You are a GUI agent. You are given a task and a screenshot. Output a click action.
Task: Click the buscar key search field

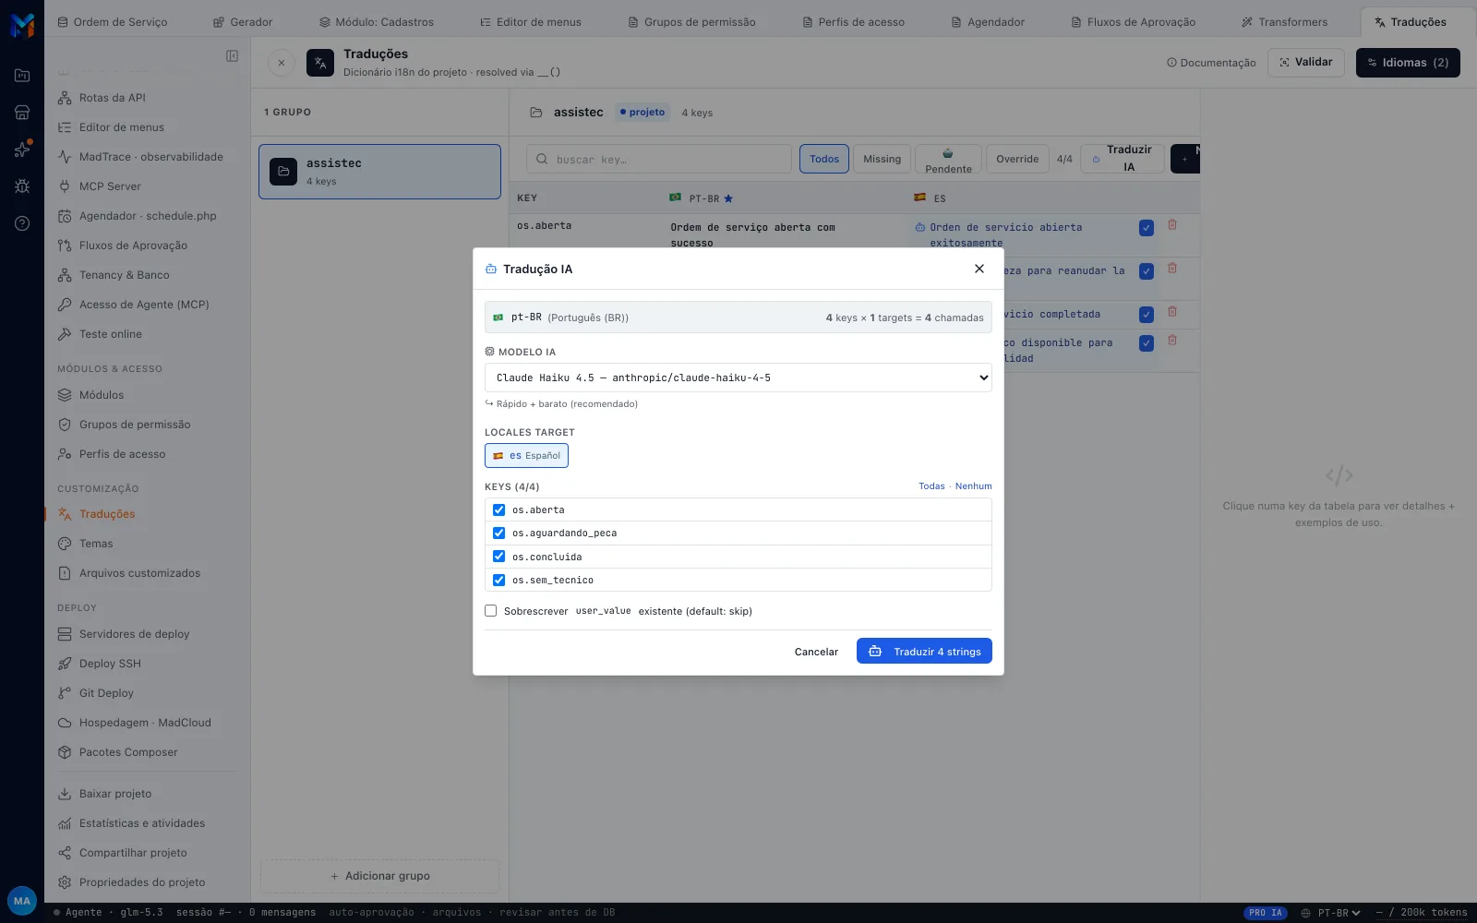(x=659, y=159)
